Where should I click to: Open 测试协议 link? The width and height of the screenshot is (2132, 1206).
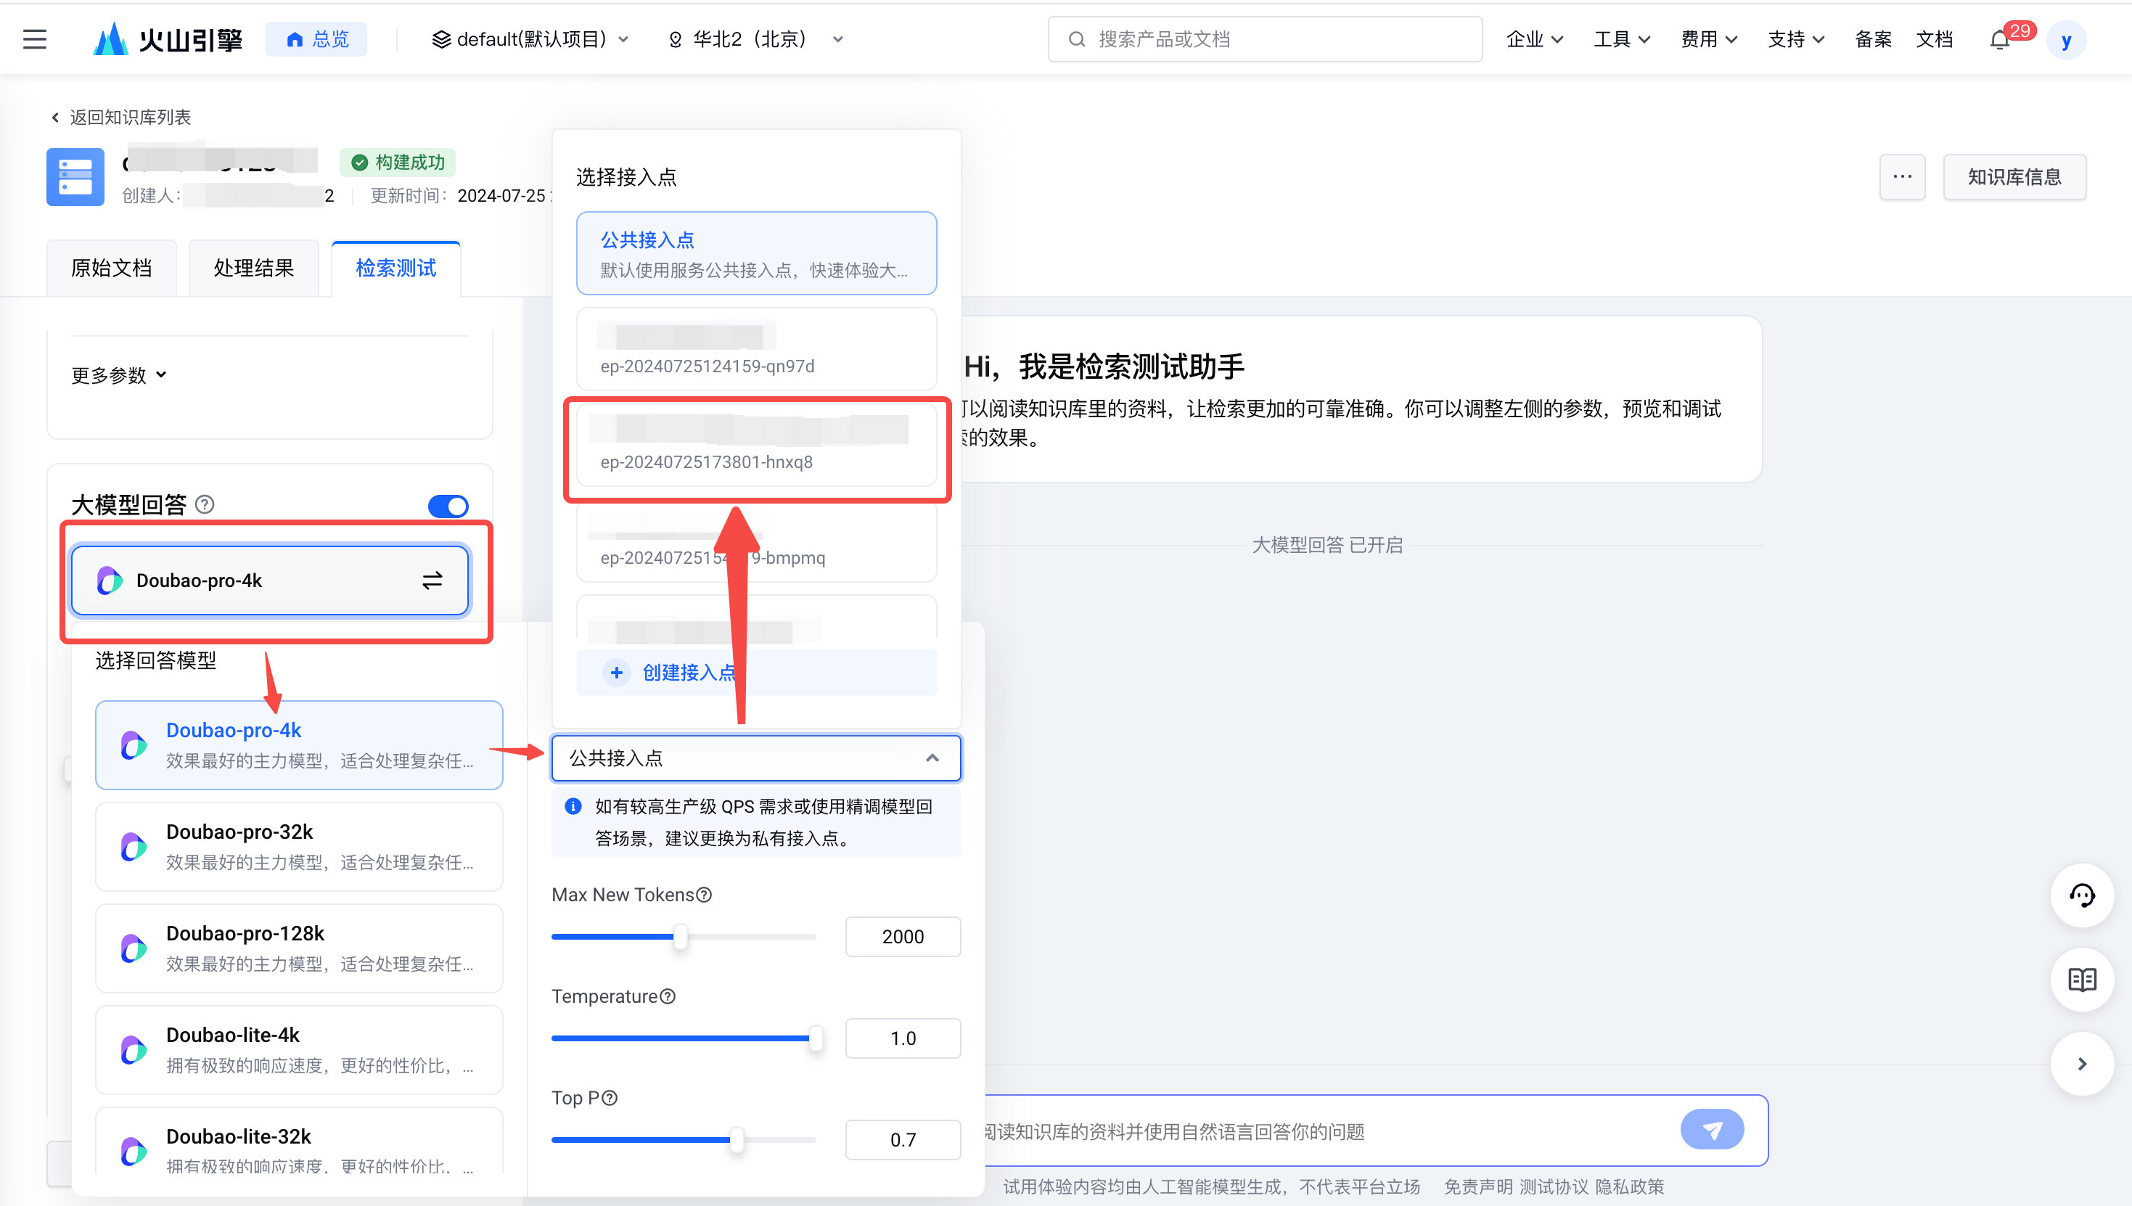(x=1554, y=1187)
